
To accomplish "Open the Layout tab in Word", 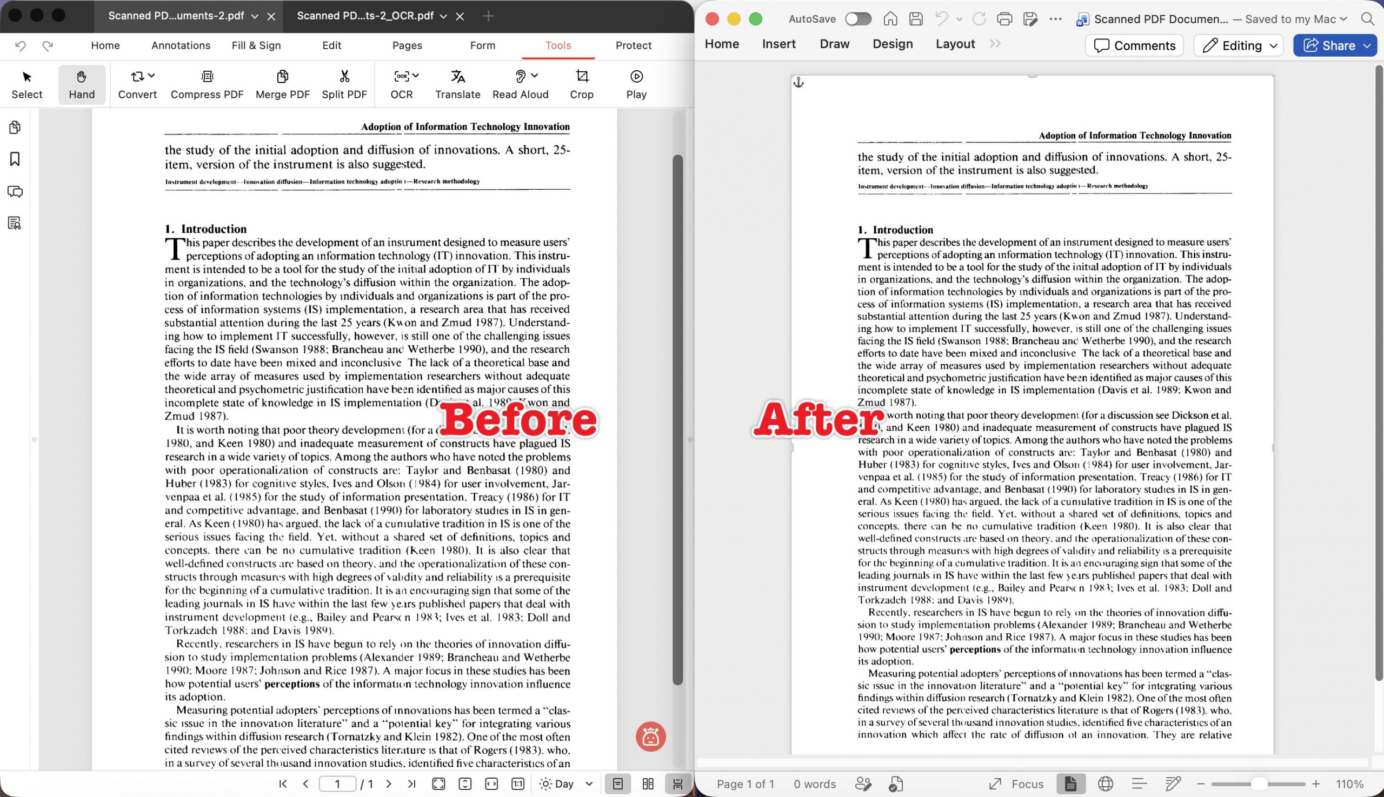I will pos(955,44).
